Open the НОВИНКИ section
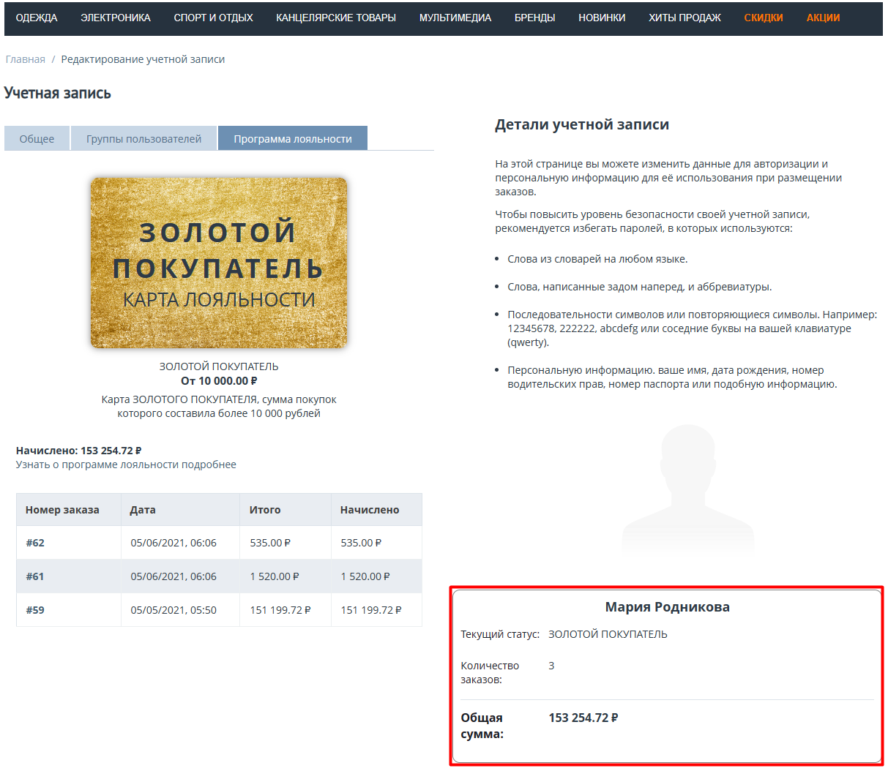The height and width of the screenshot is (771, 888). point(602,18)
